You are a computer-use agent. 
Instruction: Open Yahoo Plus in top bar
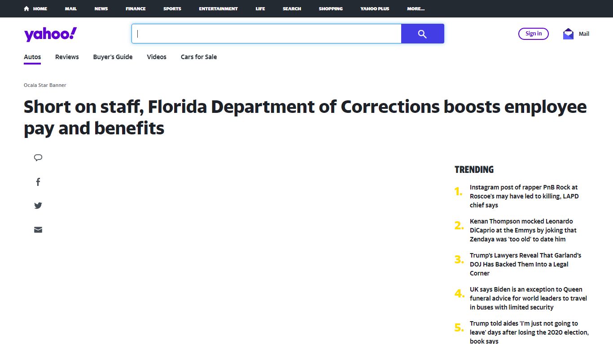(x=375, y=9)
